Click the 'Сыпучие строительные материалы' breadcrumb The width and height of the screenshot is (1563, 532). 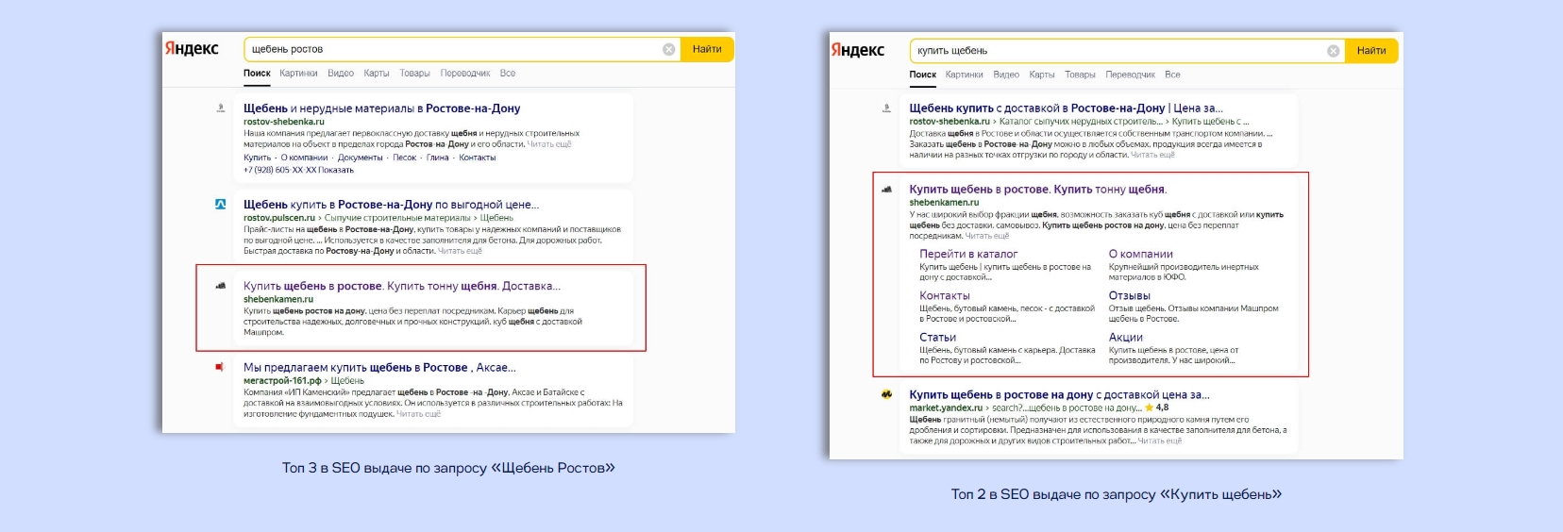click(397, 218)
